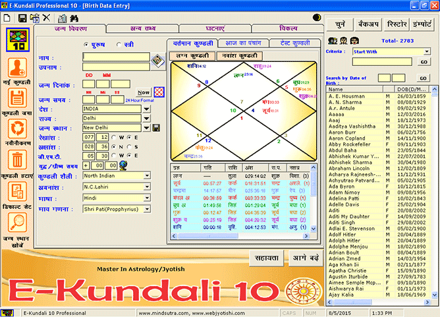Viewport: 440px width, 317px height.
Task: Click the photo icon beside the name field
Action: click(x=157, y=61)
